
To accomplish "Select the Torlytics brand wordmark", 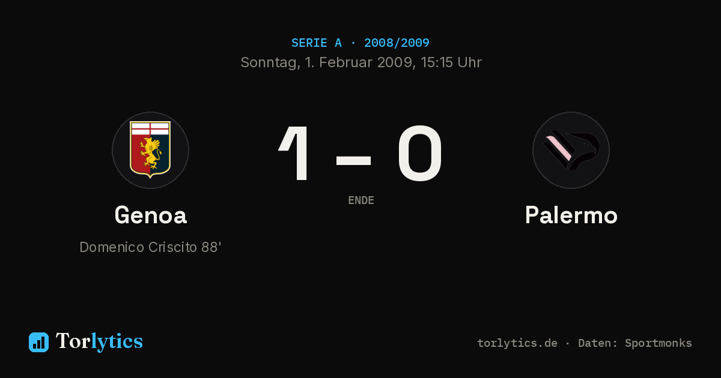I will (x=99, y=341).
